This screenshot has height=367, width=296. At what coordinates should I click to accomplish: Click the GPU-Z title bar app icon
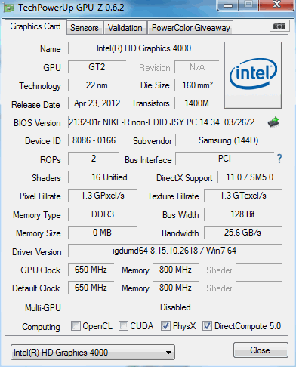coord(9,8)
